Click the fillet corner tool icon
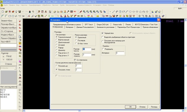The height and width of the screenshot is (112, 187). pyautogui.click(x=3, y=16)
